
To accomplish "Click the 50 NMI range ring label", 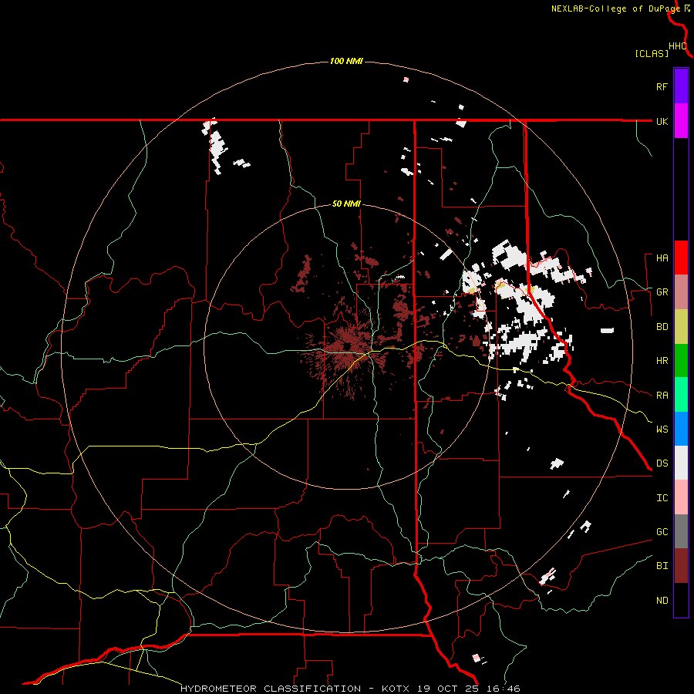I will coord(346,204).
